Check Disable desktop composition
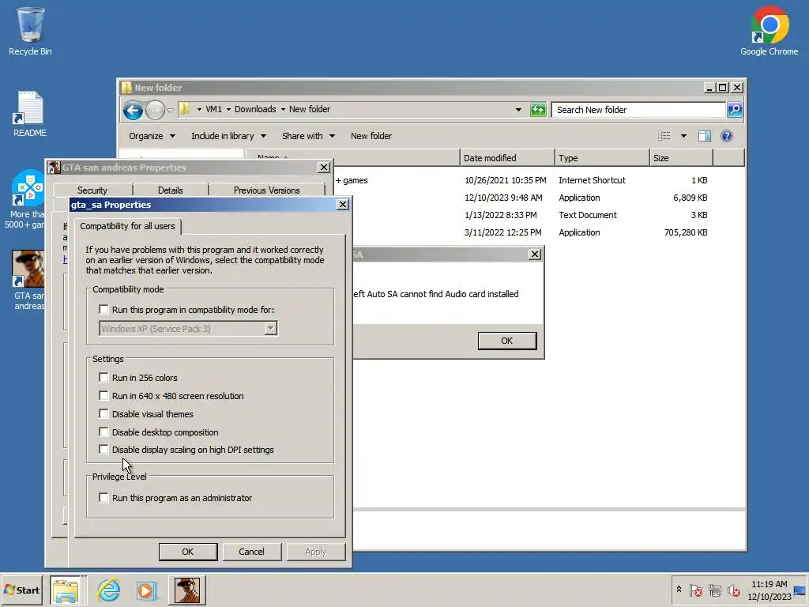This screenshot has height=607, width=809. point(103,432)
